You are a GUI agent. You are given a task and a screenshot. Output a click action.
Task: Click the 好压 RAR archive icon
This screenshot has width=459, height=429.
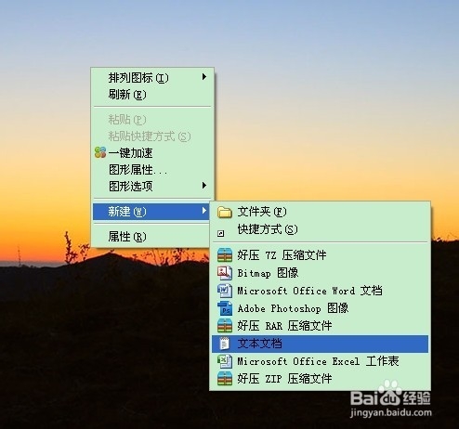coord(225,326)
